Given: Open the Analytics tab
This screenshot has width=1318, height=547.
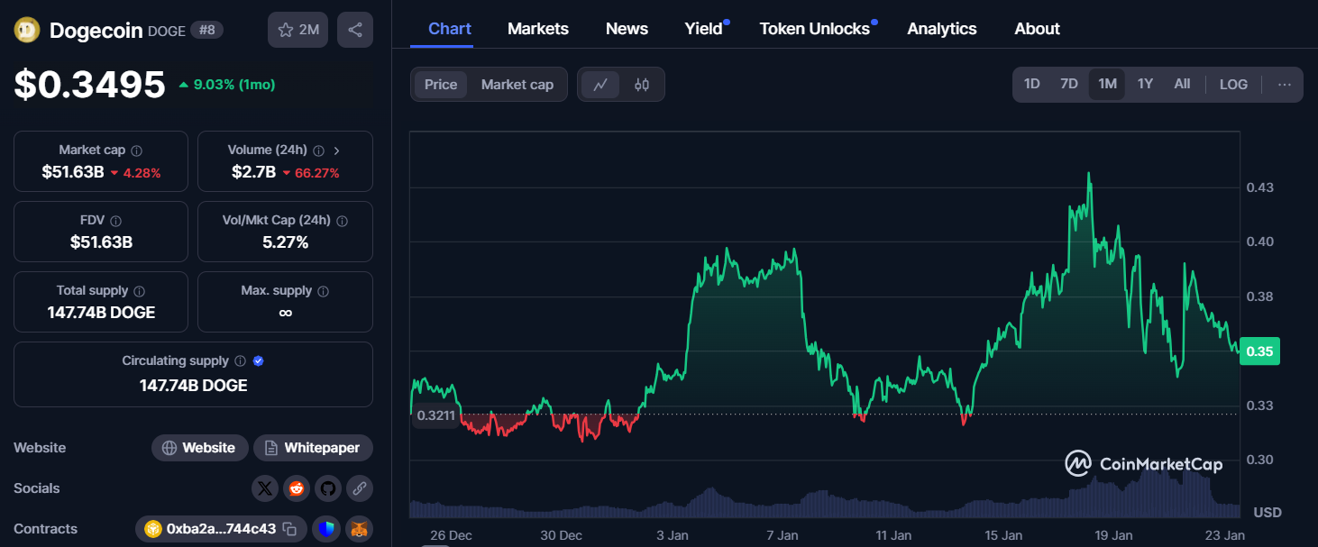Looking at the screenshot, I should [x=942, y=29].
